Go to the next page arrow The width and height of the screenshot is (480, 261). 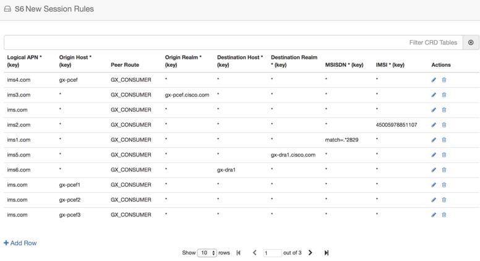click(x=310, y=253)
